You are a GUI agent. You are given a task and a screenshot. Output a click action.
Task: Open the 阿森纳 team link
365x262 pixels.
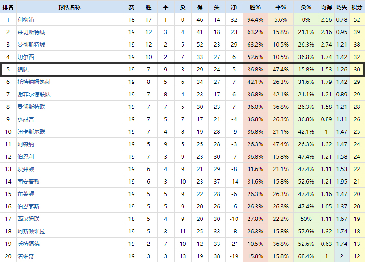point(25,144)
